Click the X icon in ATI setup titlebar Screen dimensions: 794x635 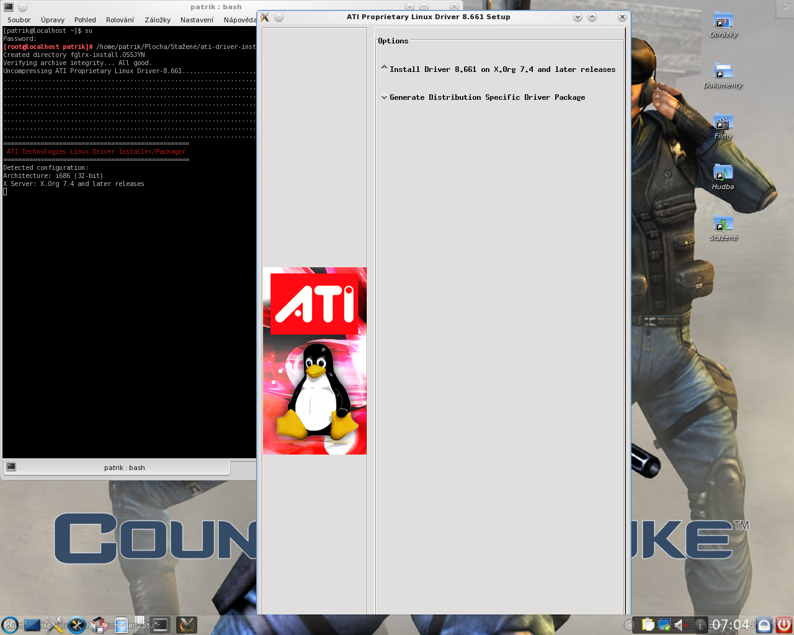pyautogui.click(x=265, y=17)
